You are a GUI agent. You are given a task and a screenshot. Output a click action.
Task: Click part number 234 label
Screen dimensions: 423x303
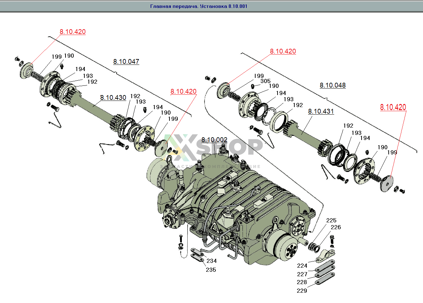point(211,261)
